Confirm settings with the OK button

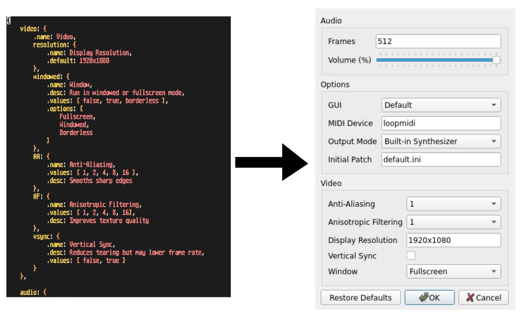[429, 298]
